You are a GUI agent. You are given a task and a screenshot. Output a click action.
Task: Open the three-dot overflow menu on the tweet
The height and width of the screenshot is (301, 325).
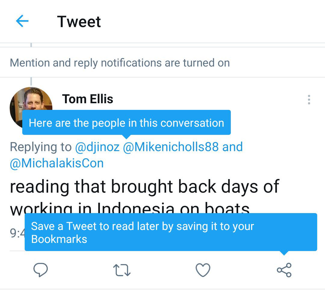coord(309,100)
